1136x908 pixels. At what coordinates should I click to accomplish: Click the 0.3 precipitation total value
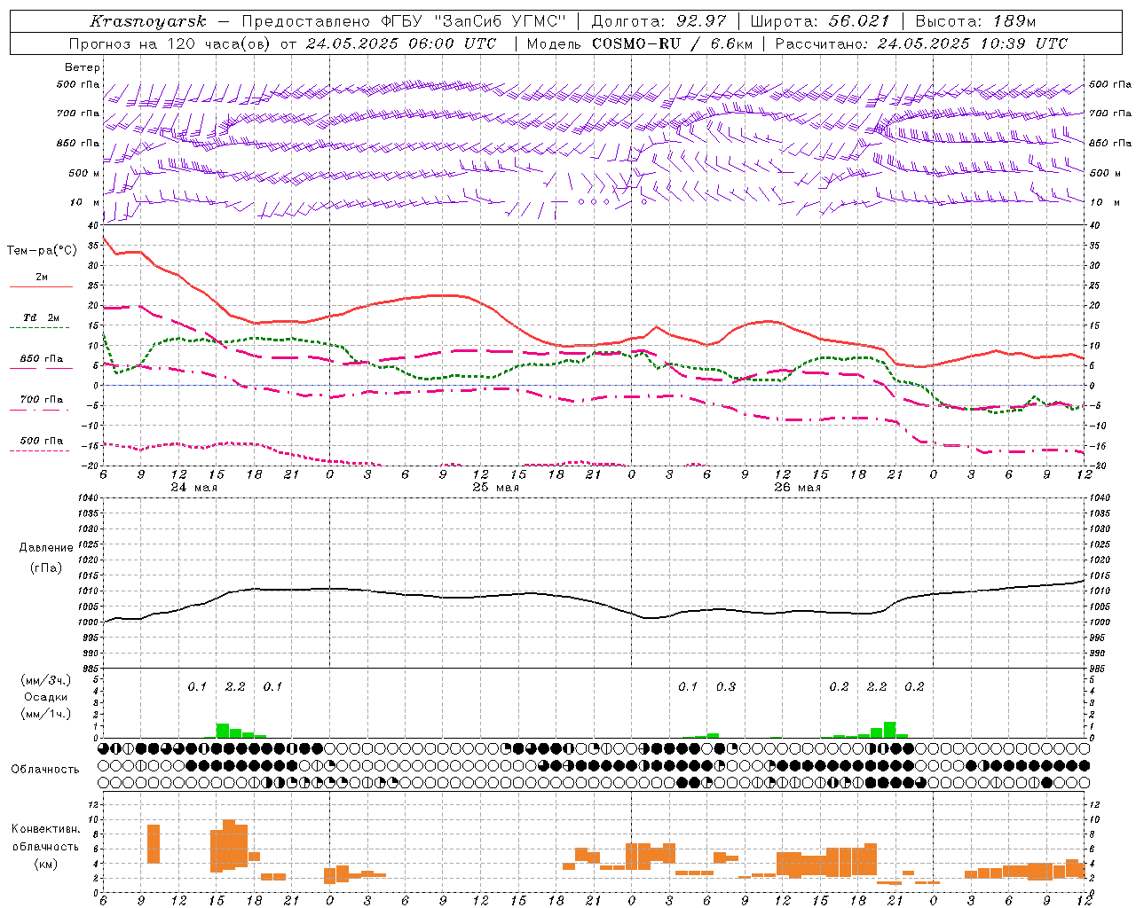pos(725,686)
